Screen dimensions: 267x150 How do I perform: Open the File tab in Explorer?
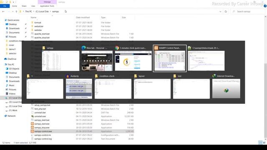5,6
